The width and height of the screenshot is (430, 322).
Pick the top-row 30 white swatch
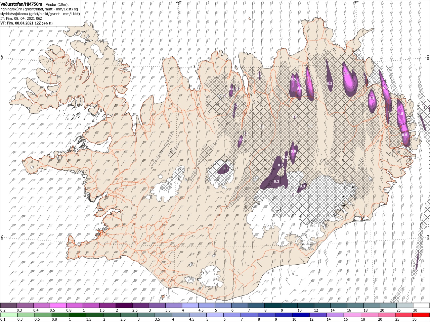(421, 306)
